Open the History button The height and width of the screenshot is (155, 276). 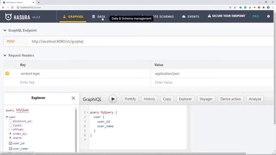pyautogui.click(x=149, y=99)
